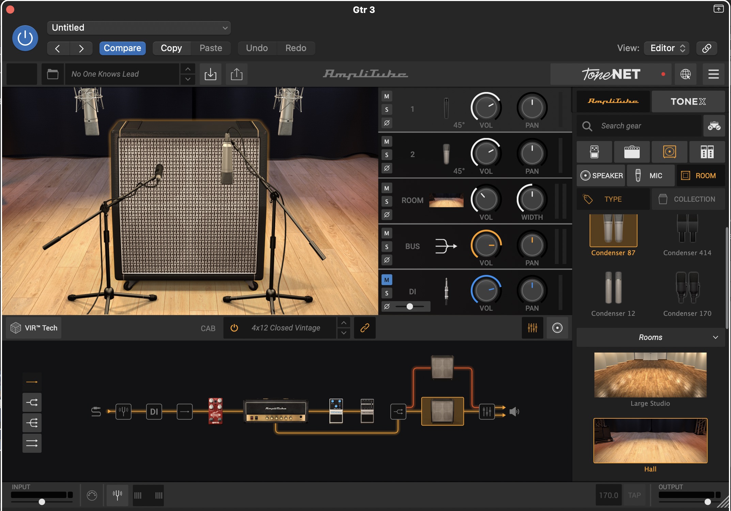Open the cab mixer sliders icon
This screenshot has width=731, height=511.
(x=532, y=328)
